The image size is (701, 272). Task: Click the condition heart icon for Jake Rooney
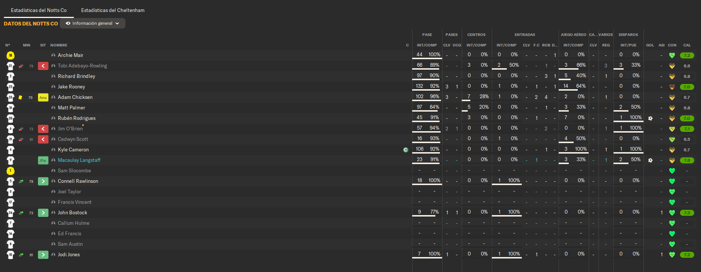coord(672,87)
